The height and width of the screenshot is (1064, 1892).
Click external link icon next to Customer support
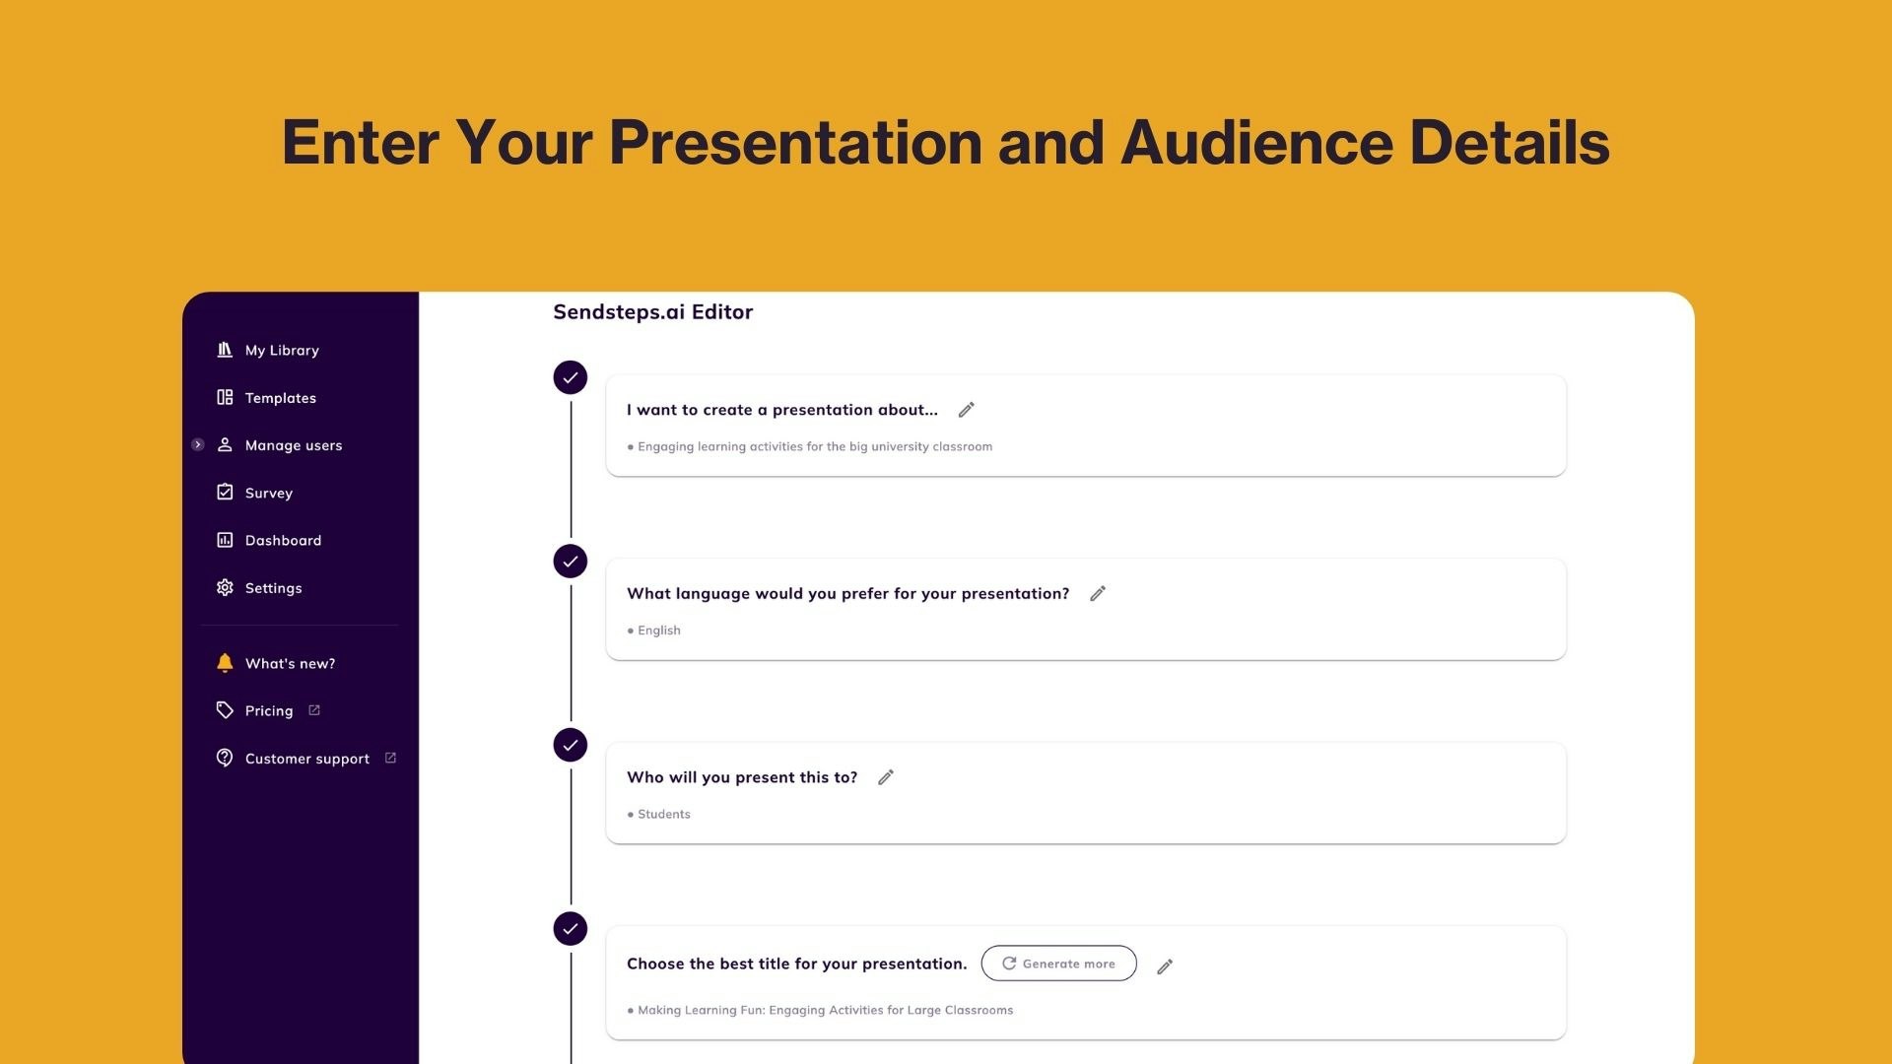(390, 758)
